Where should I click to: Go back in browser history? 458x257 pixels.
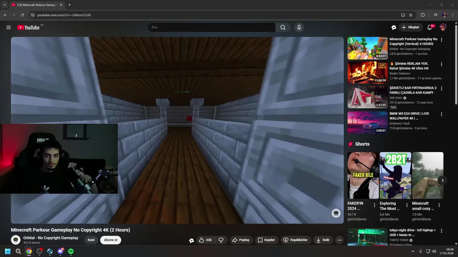pyautogui.click(x=5, y=15)
